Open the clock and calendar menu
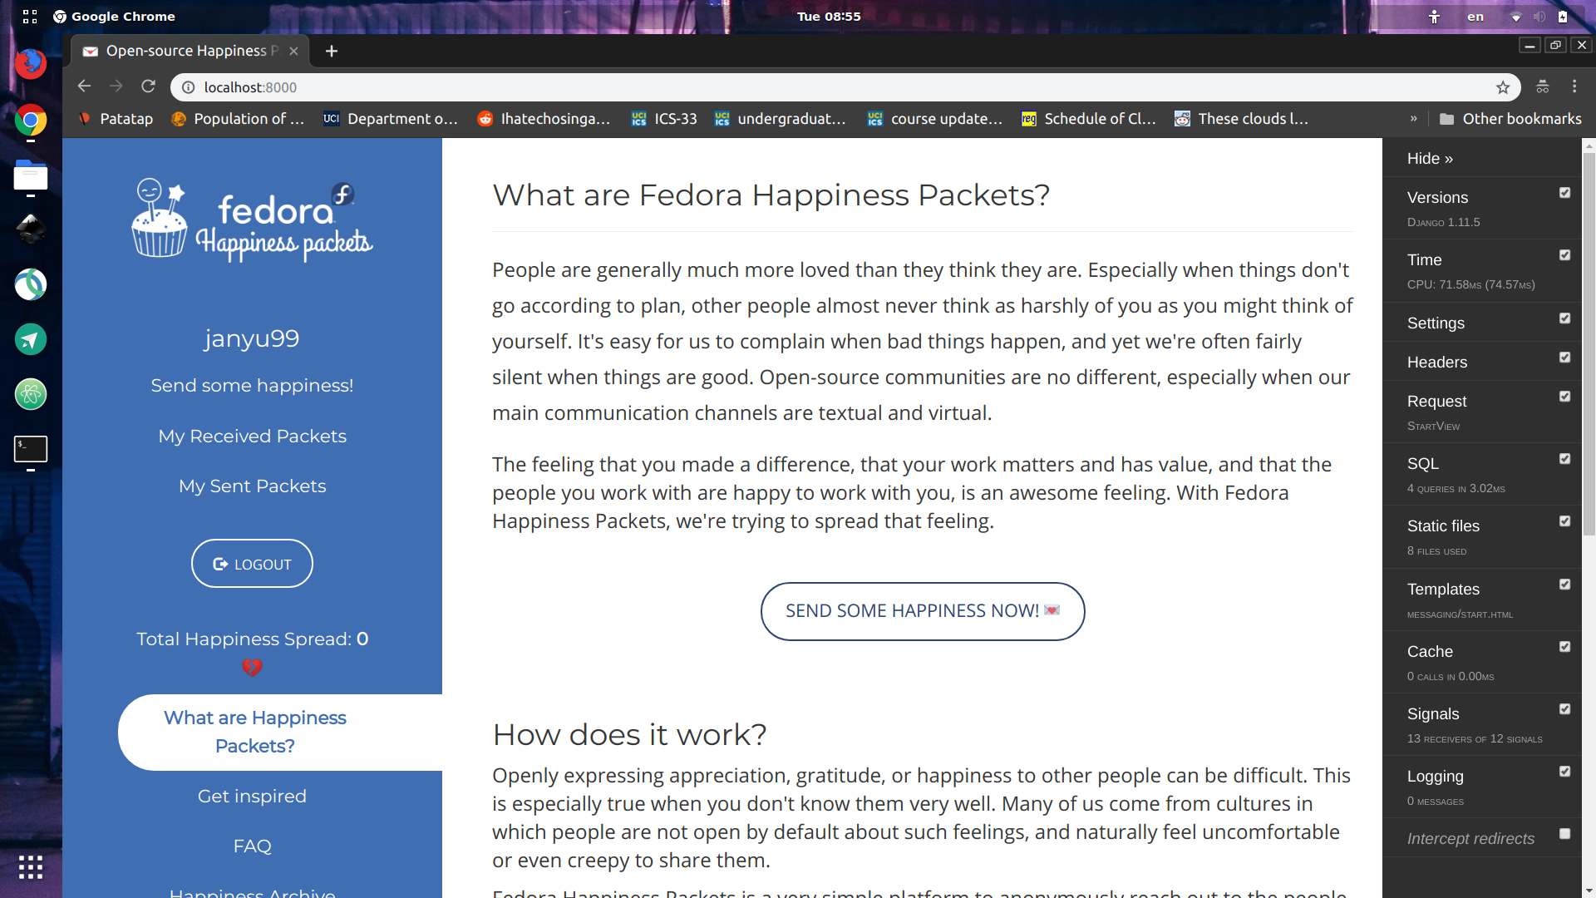Screen dimensions: 1596x898 (x=829, y=17)
